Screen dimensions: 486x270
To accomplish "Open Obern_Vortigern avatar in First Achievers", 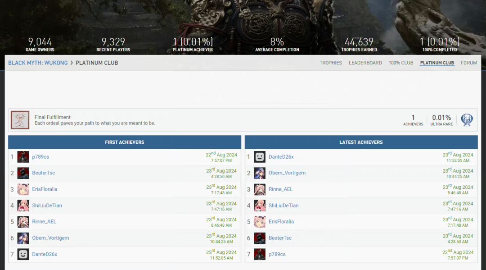I will (x=23, y=238).
